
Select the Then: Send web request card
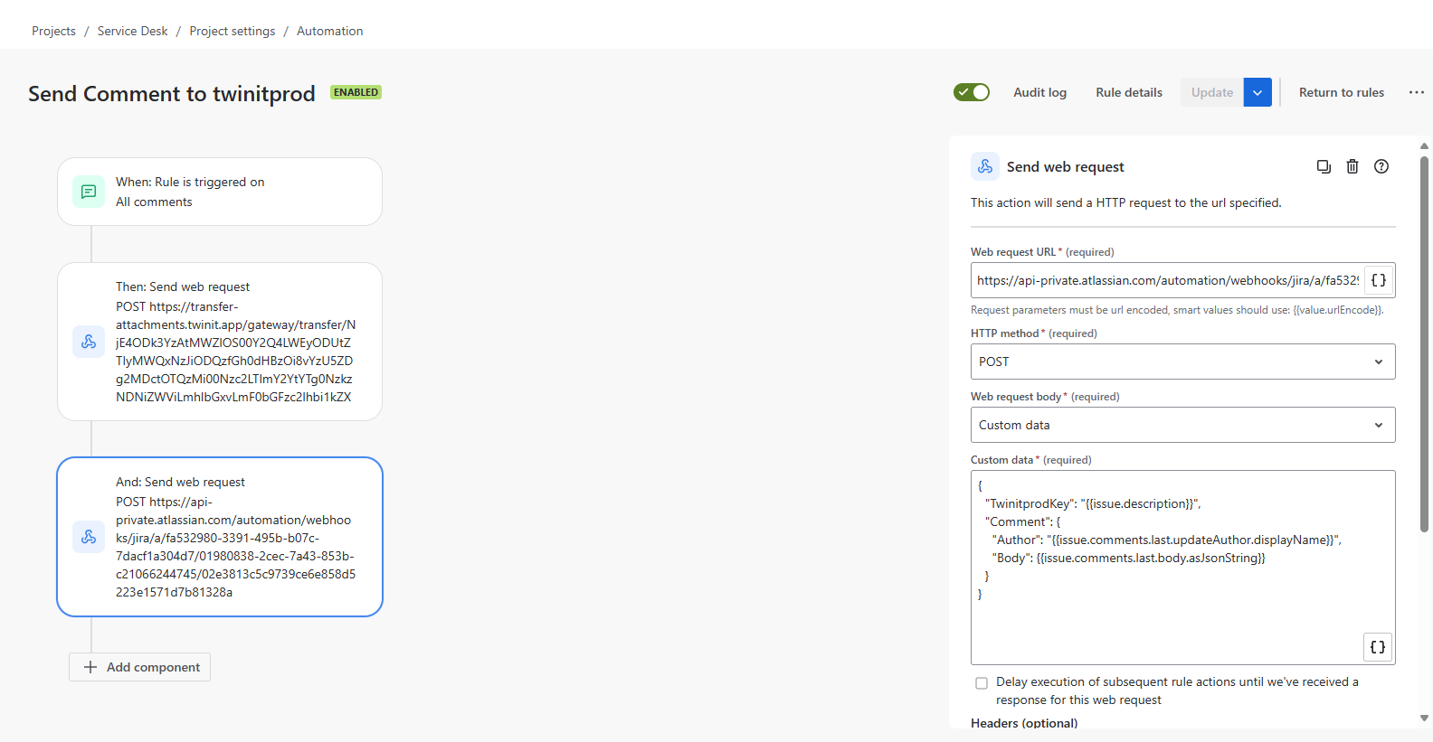(x=220, y=342)
